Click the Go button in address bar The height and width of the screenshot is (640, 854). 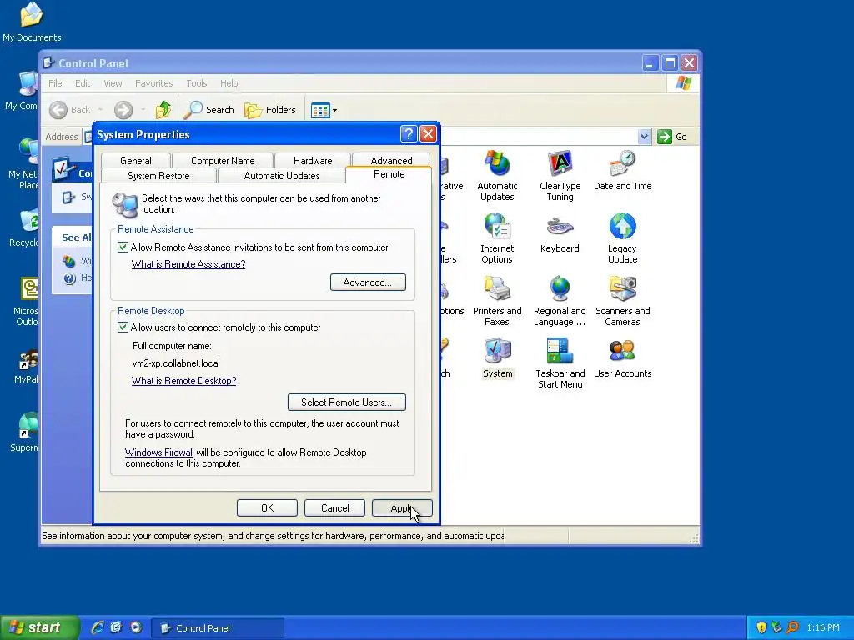[x=673, y=137]
